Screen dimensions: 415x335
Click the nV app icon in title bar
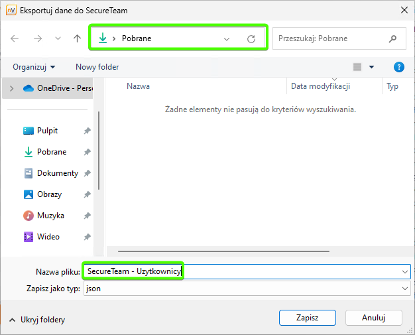(x=11, y=11)
